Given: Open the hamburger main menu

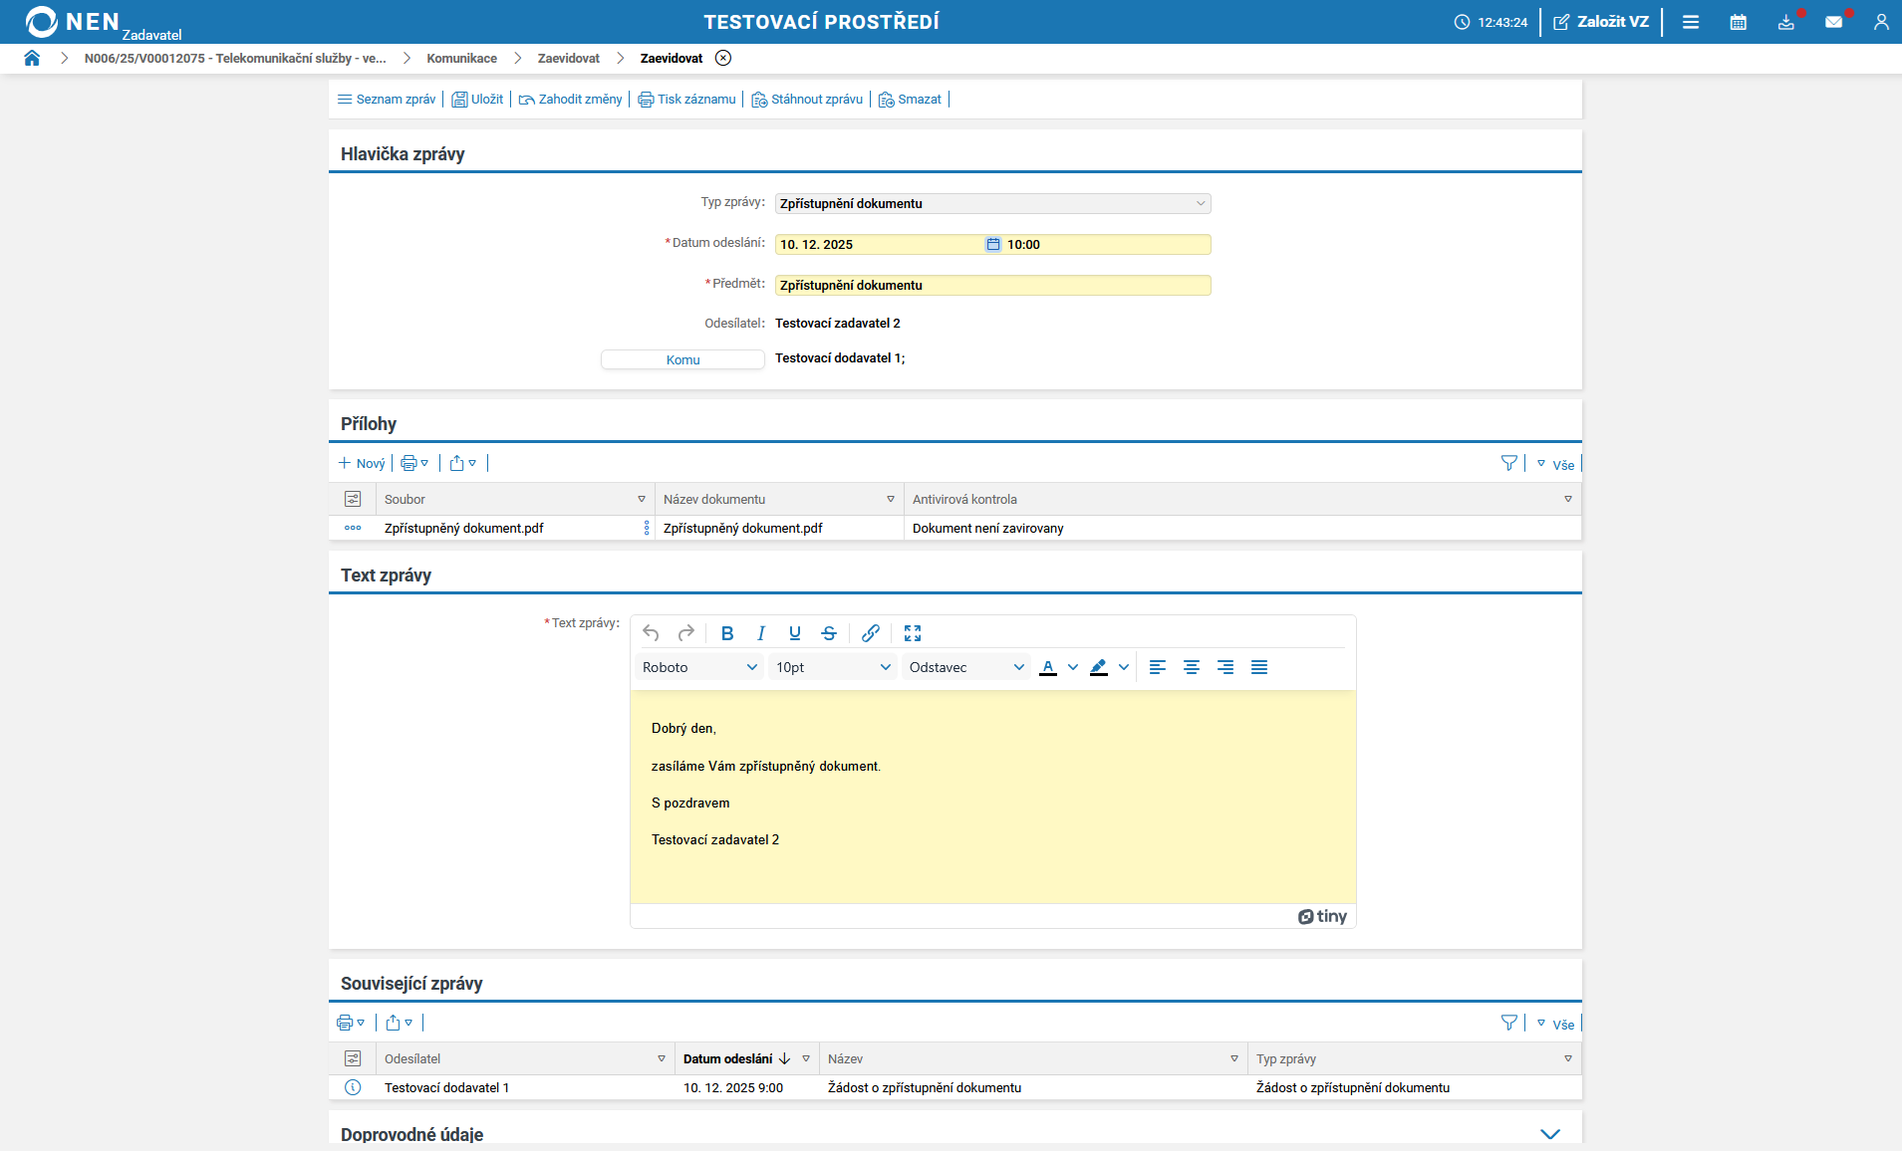Looking at the screenshot, I should (1690, 22).
